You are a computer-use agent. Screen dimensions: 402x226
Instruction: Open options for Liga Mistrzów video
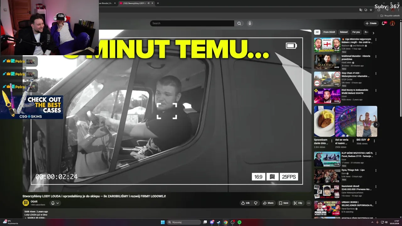(376, 40)
